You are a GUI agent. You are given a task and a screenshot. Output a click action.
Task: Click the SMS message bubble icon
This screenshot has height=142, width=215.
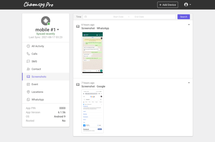pos(28,61)
